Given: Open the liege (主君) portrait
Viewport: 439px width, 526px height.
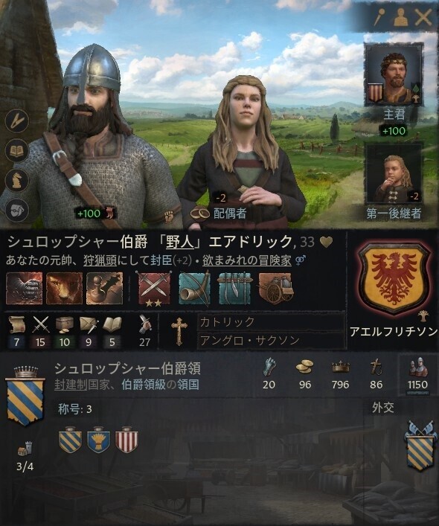Looking at the screenshot, I should [x=394, y=76].
